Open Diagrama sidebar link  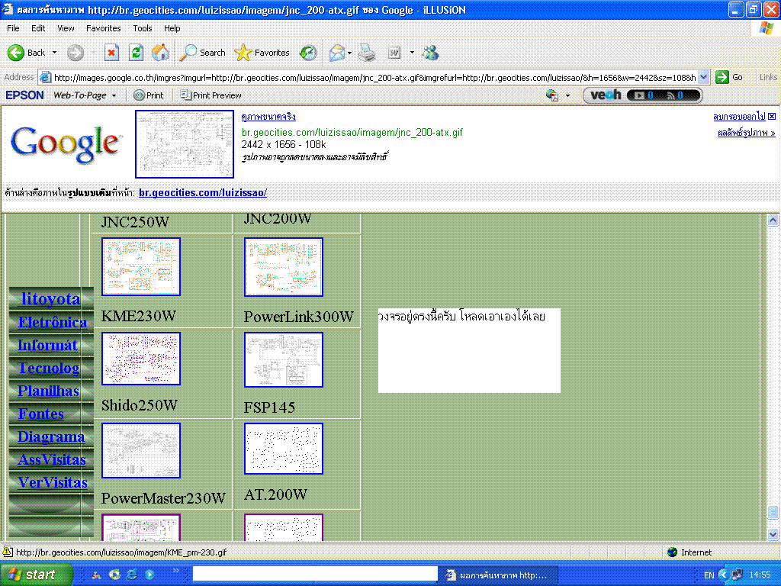[51, 436]
